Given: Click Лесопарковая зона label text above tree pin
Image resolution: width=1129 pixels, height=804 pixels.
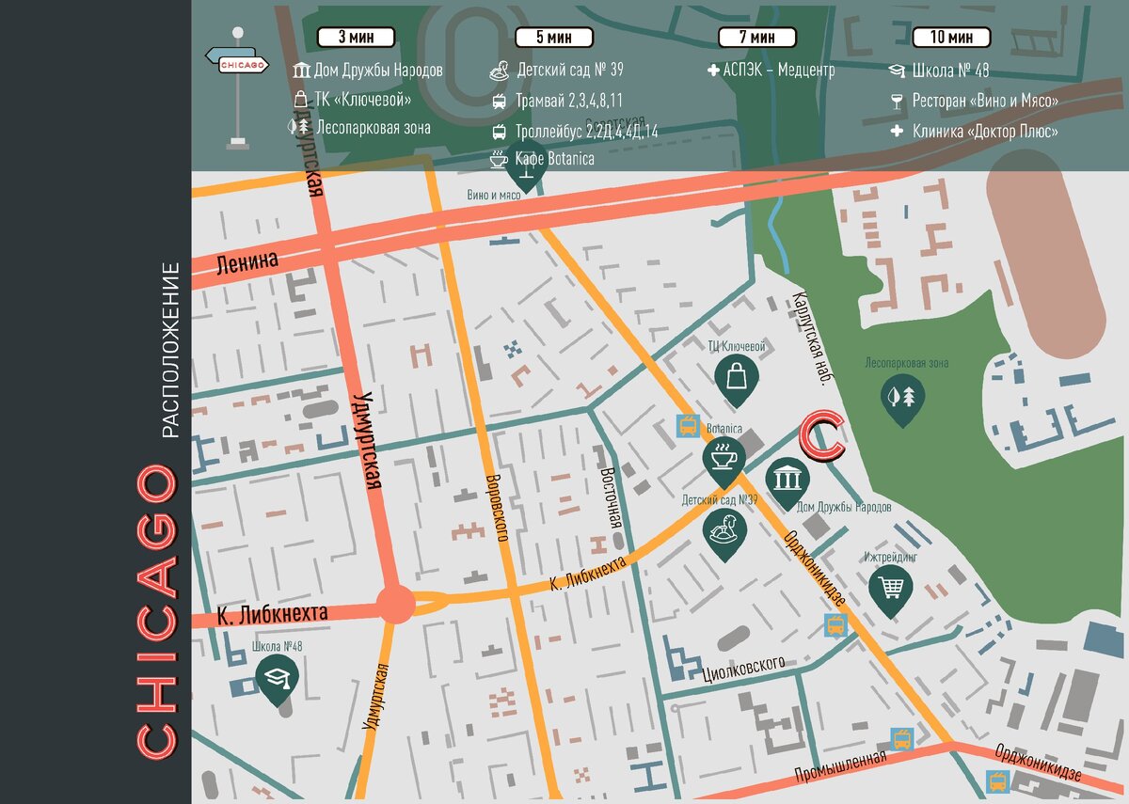Looking at the screenshot, I should pyautogui.click(x=907, y=363).
